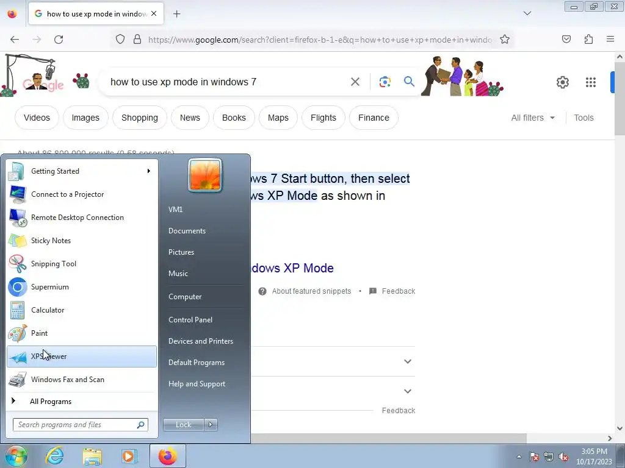
Task: Filter results by Videos
Action: 37,118
